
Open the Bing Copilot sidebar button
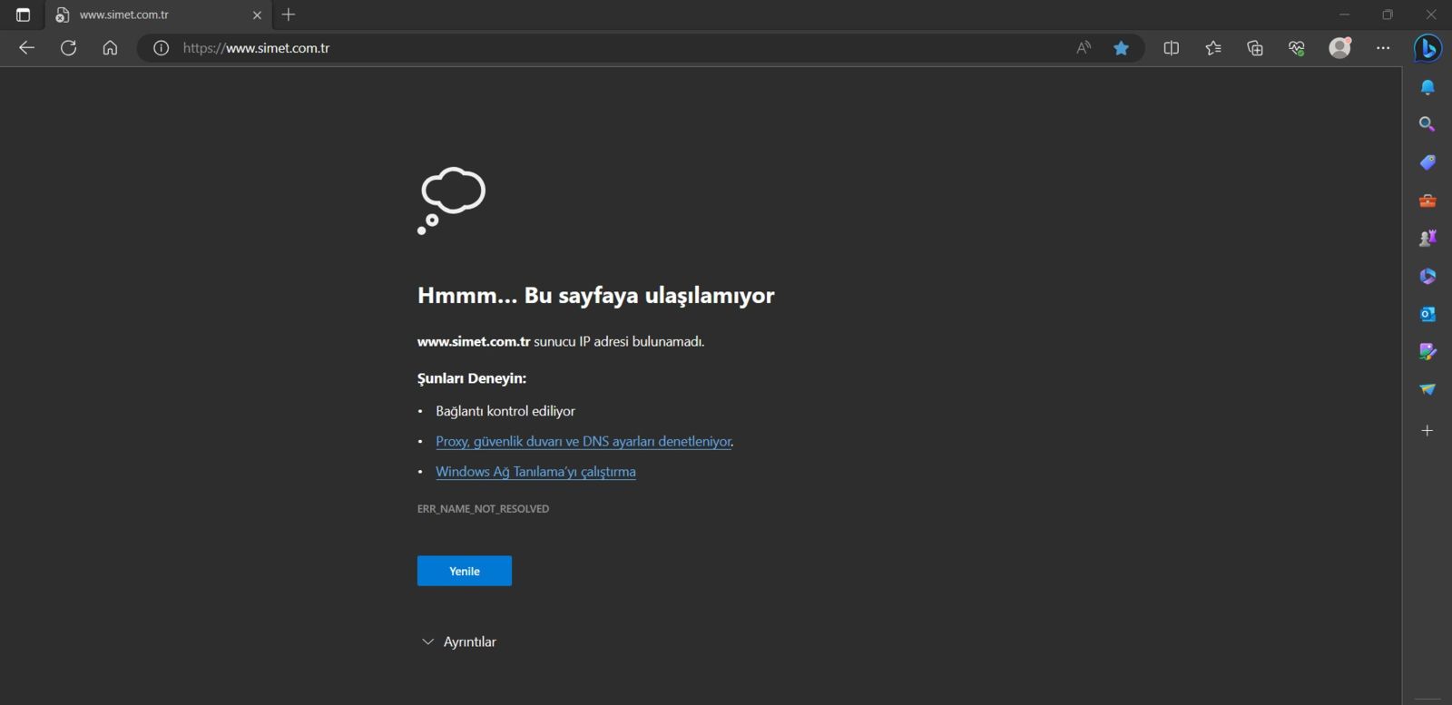pos(1427,48)
